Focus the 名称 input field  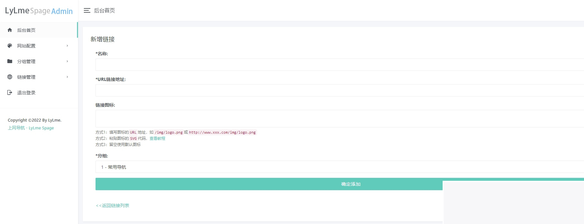point(338,65)
